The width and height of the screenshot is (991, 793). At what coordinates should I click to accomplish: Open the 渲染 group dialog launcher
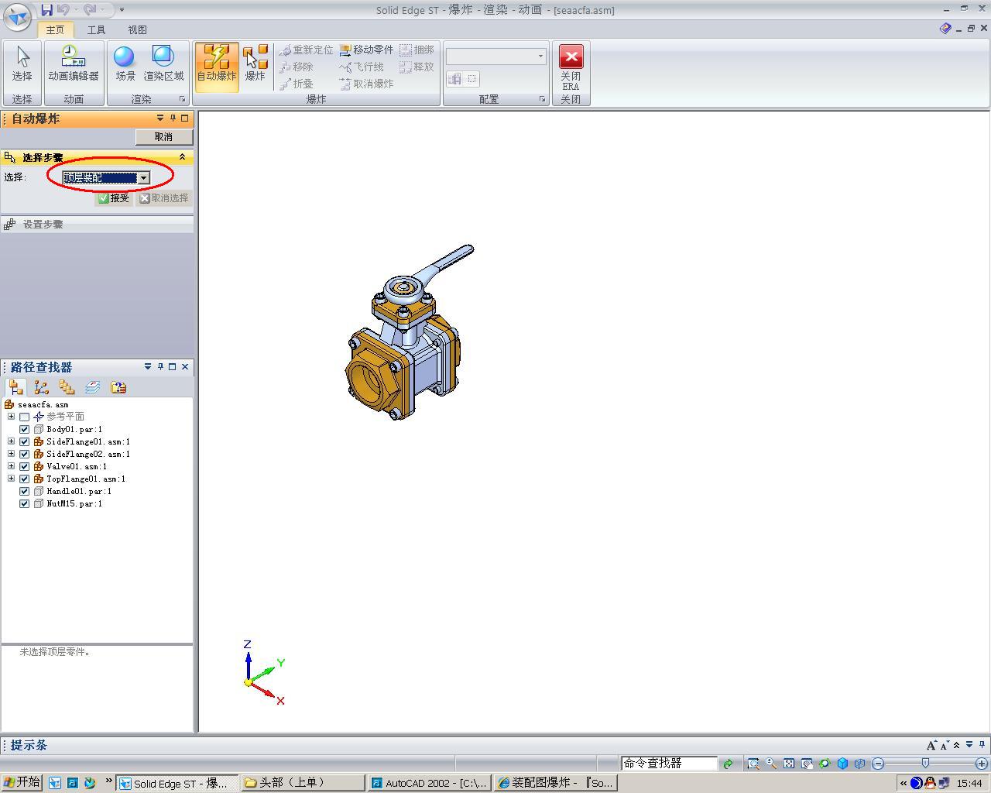(x=183, y=99)
